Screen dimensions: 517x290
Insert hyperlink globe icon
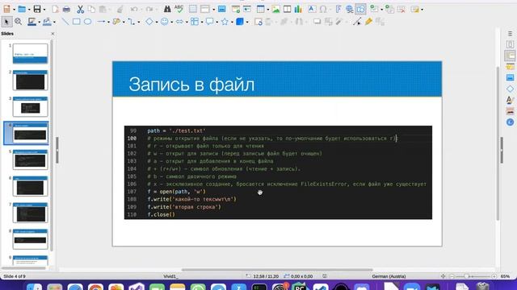349,9
